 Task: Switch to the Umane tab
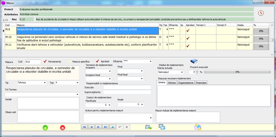pyautogui.click(x=162, y=83)
